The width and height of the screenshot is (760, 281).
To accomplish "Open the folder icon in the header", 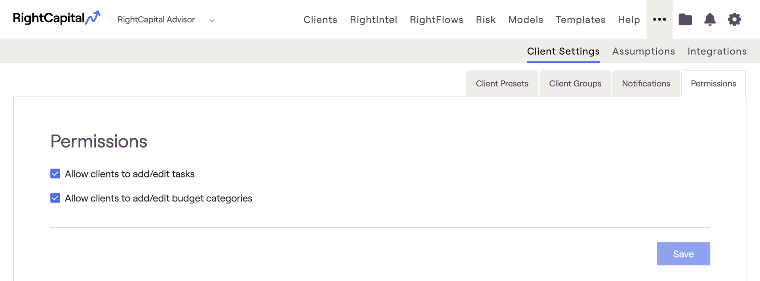I will (x=685, y=19).
